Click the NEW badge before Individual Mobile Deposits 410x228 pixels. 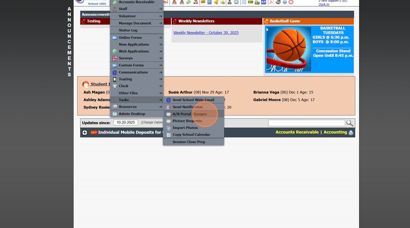coord(94,132)
